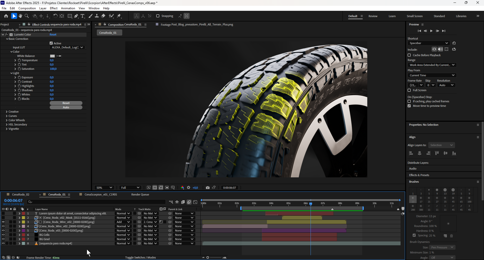Click the White Balance eyedropper
Image resolution: width=484 pixels, height=260 pixels.
tap(59, 56)
